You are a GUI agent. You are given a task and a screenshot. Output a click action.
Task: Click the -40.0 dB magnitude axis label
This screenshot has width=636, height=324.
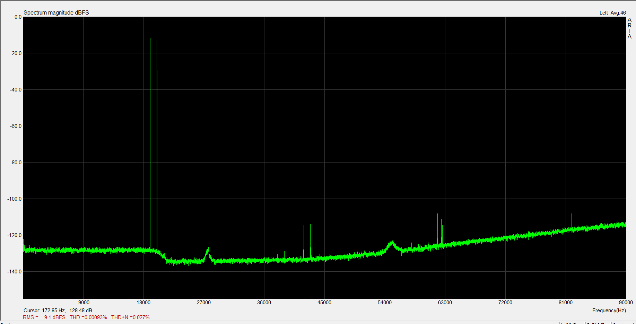[16, 90]
